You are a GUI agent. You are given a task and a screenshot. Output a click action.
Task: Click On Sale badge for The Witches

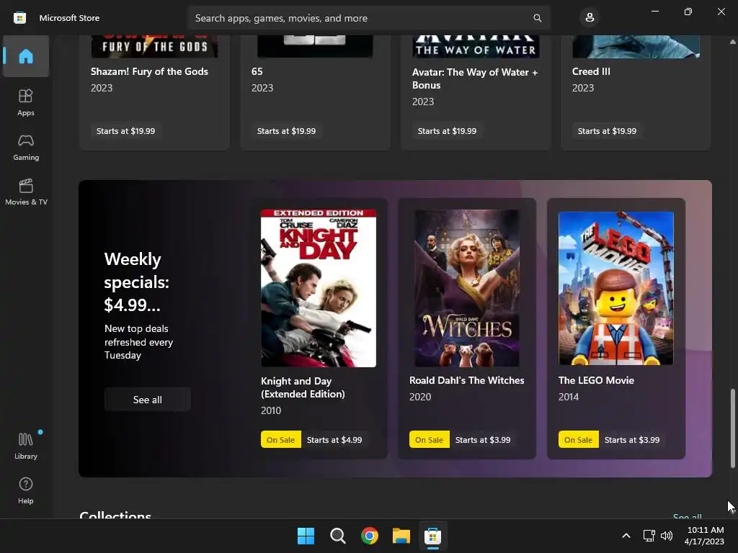click(430, 440)
